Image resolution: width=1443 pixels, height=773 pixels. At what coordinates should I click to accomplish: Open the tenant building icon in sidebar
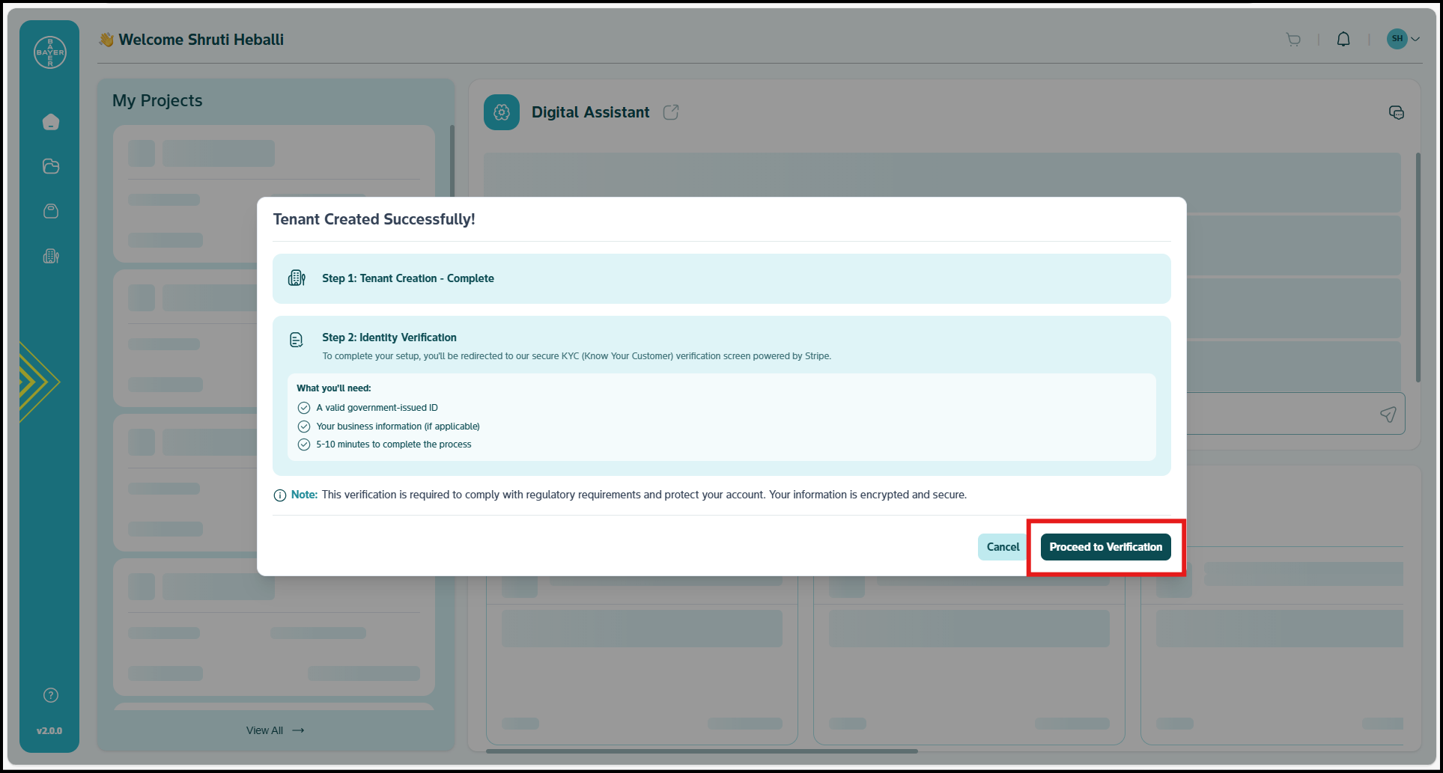(x=51, y=257)
